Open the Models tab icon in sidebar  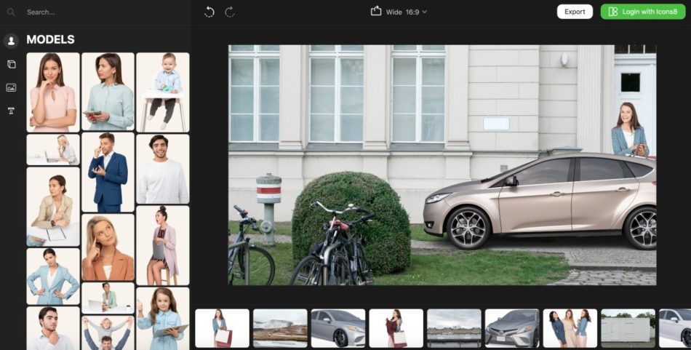tap(11, 41)
